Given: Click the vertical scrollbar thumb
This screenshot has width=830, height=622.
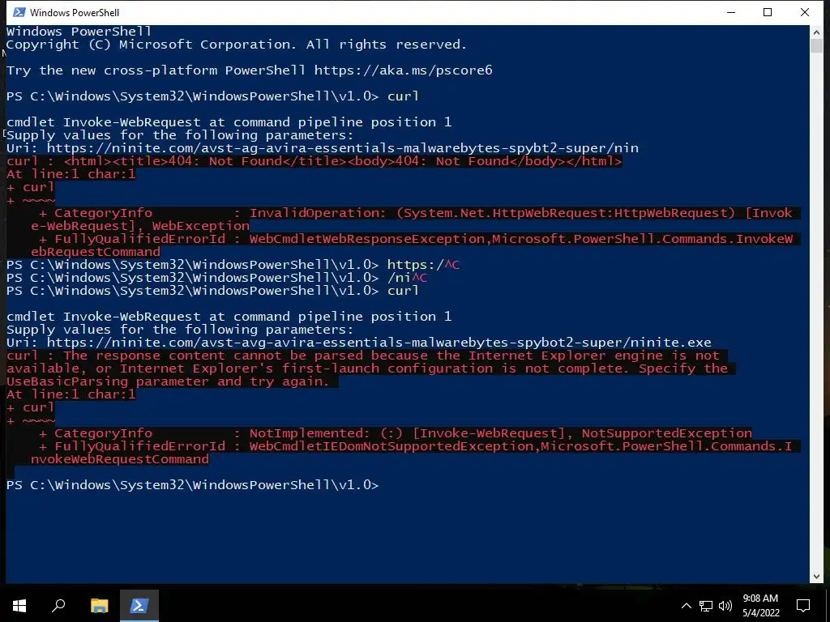Looking at the screenshot, I should tap(816, 45).
